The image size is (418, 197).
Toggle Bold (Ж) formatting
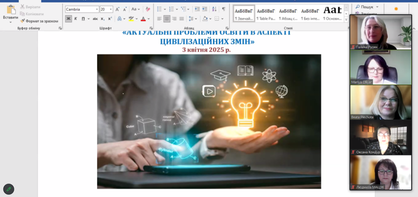coord(68,19)
